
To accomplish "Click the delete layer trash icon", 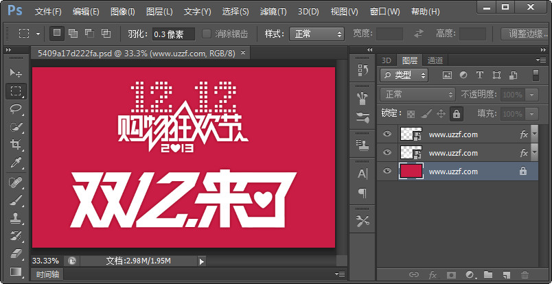I will [525, 274].
